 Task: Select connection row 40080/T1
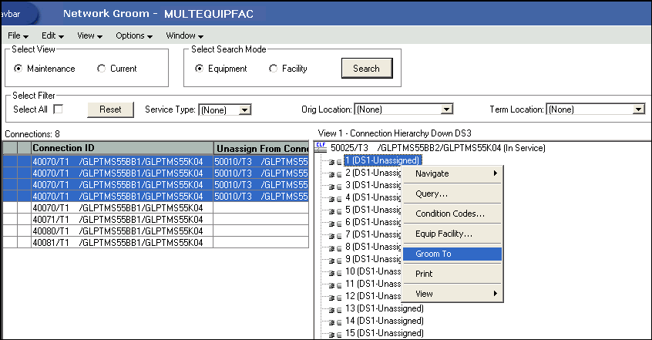tap(156, 231)
